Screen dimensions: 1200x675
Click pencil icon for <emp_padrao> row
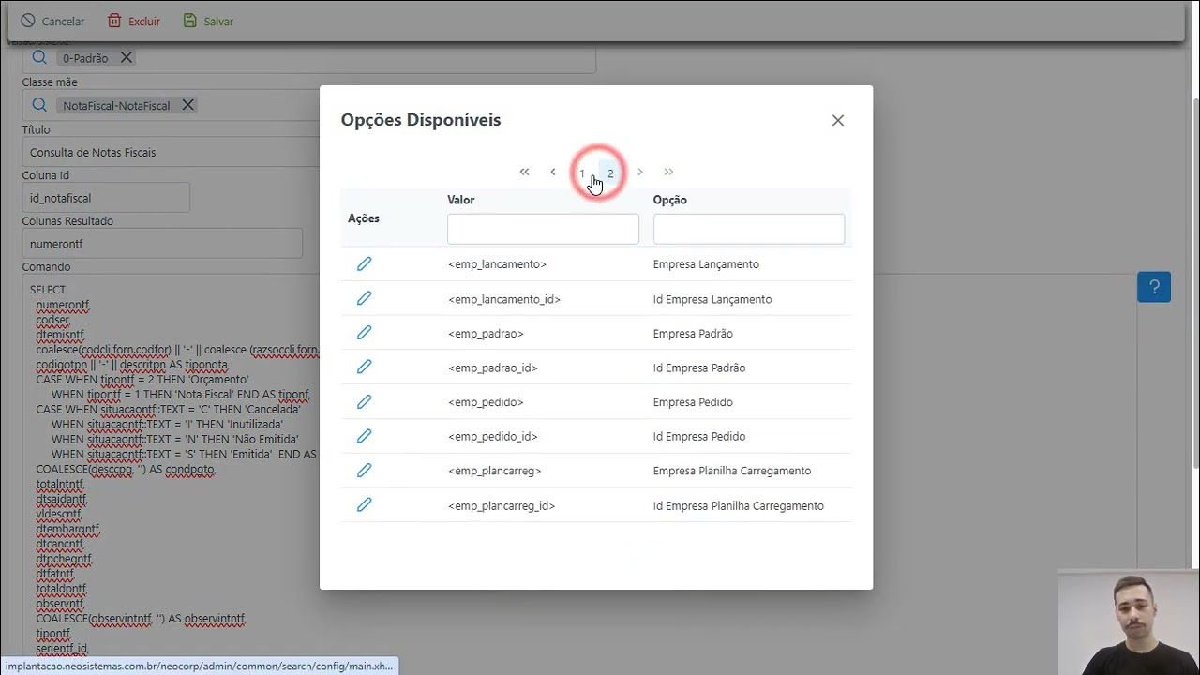[x=364, y=333]
